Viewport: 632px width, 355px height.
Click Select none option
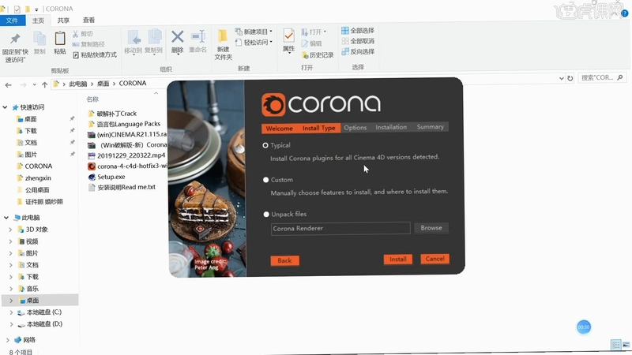(x=358, y=41)
